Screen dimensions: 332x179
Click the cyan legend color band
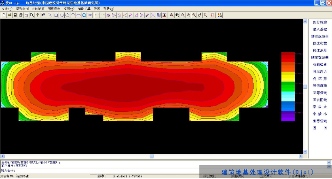click(x=288, y=97)
